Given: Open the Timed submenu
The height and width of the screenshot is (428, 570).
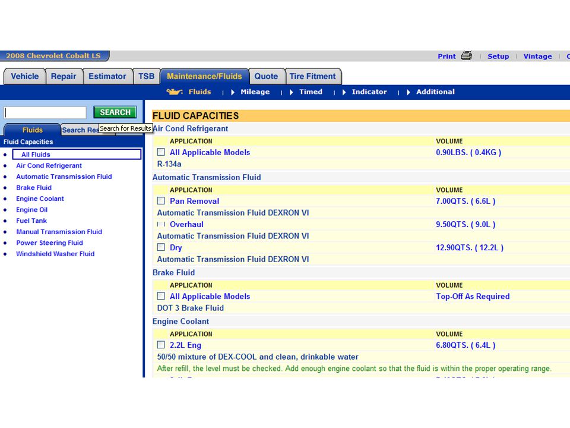Looking at the screenshot, I should tap(311, 92).
